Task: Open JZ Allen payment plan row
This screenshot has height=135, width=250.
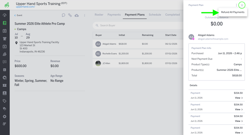Action: (x=138, y=63)
